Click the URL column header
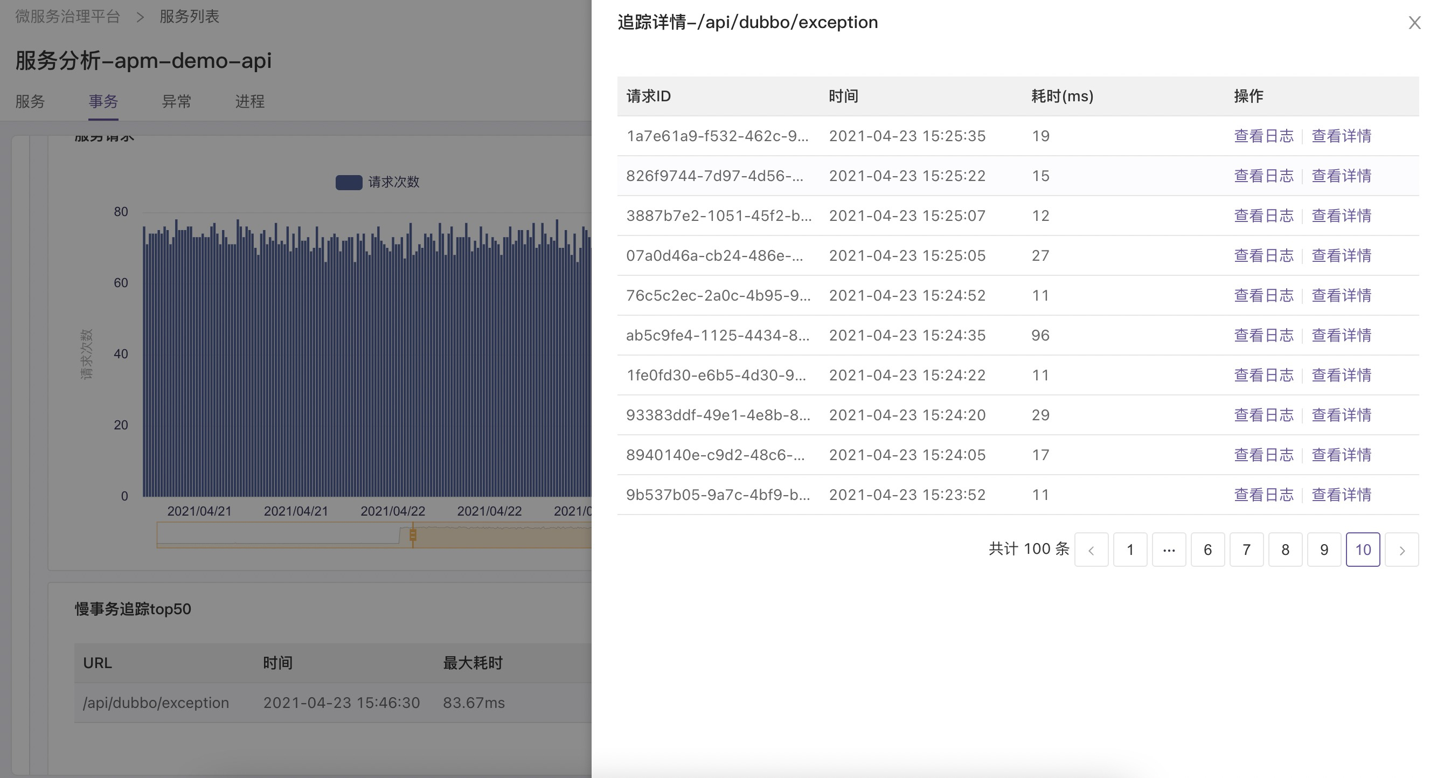 click(97, 663)
